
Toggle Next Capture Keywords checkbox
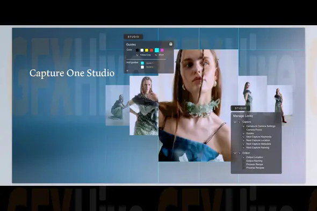243,137
